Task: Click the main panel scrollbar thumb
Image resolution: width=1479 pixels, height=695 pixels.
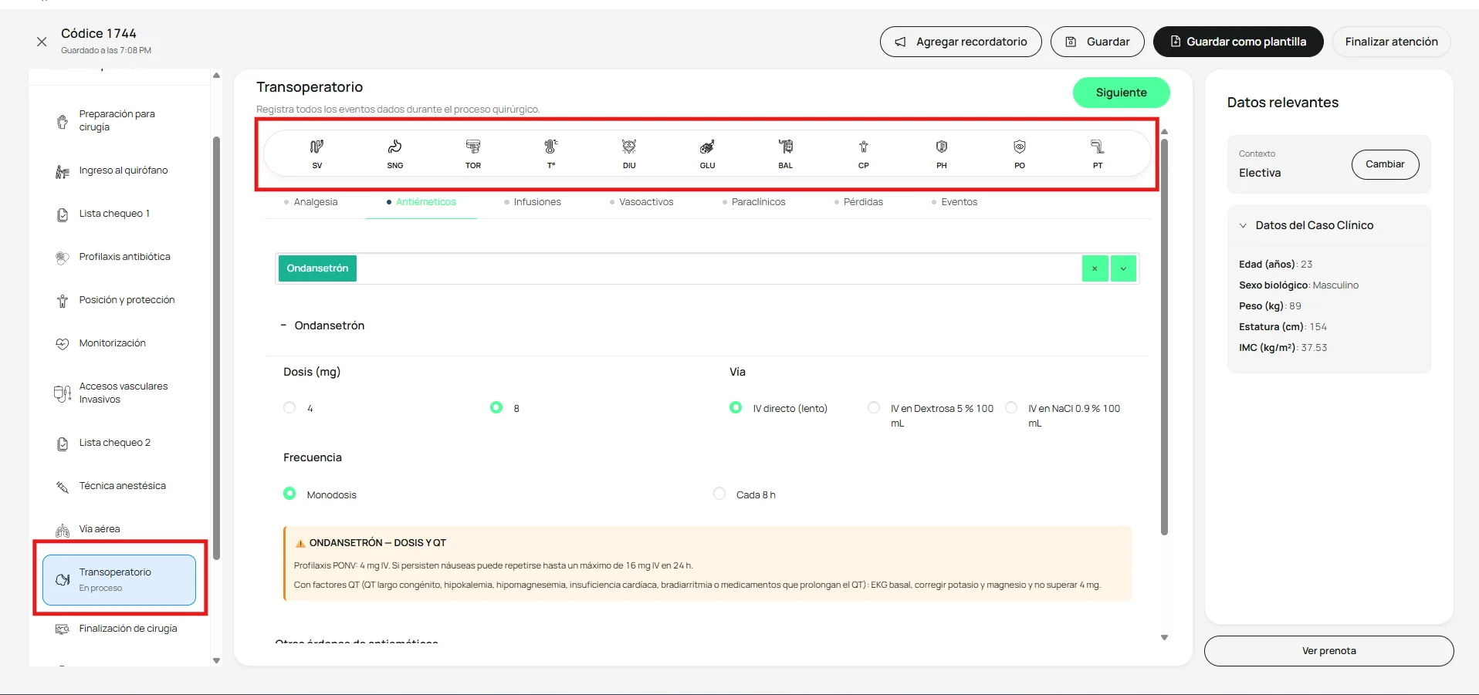Action: 1164,336
